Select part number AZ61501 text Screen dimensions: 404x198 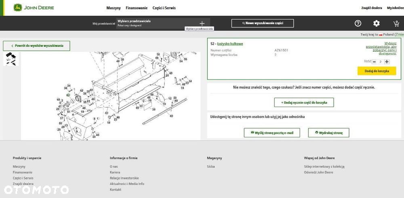281,50
